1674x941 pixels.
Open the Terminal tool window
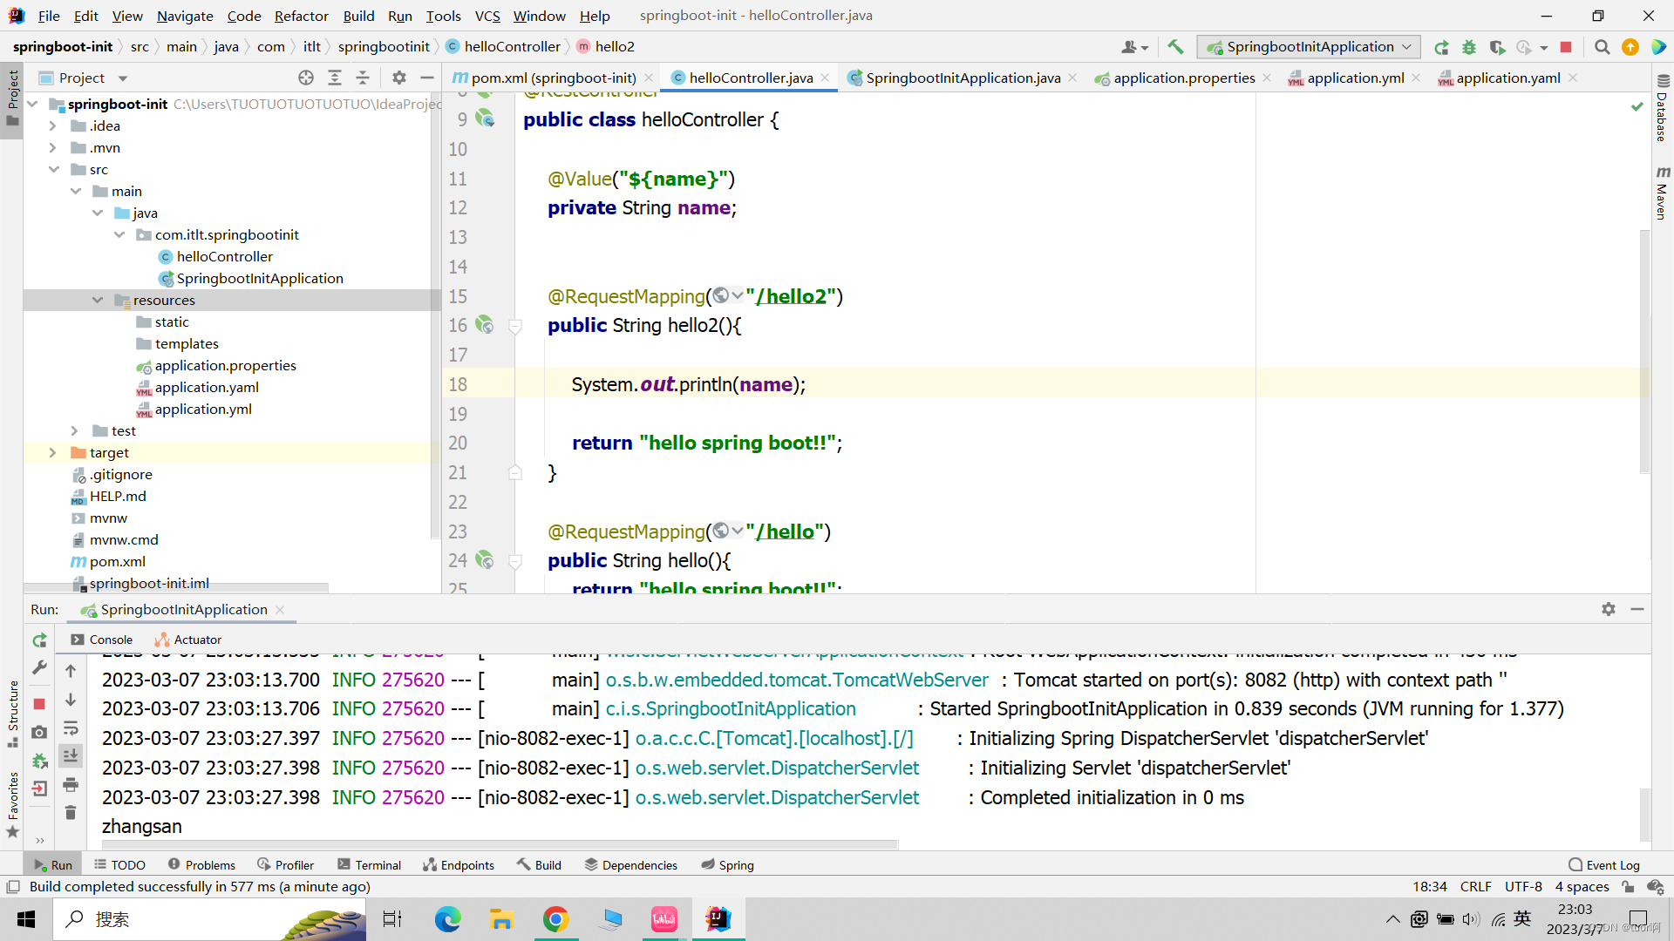(x=369, y=865)
